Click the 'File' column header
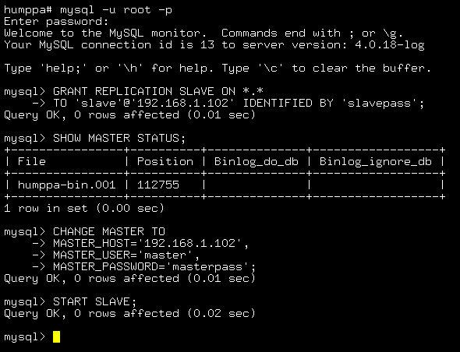460x352 pixels. tap(32, 161)
